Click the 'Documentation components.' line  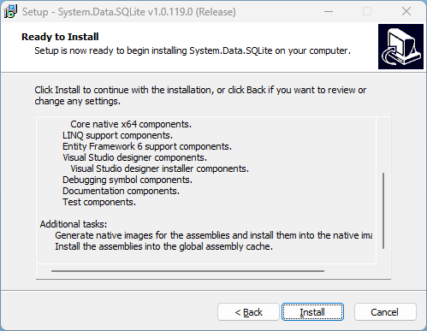[x=121, y=191]
